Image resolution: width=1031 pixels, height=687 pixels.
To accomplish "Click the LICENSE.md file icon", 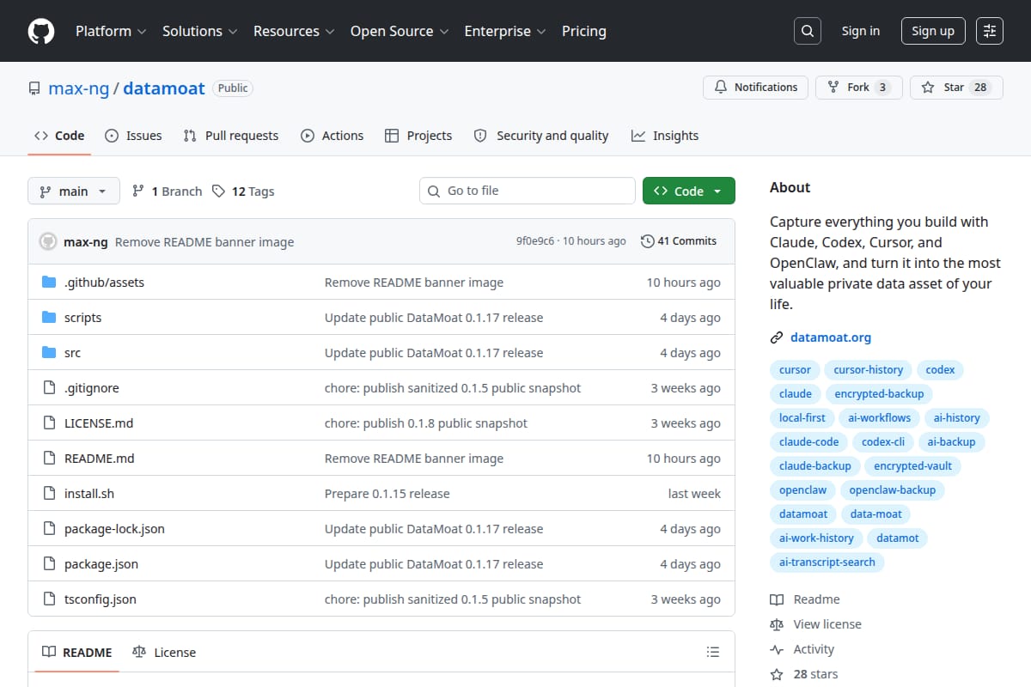I will 49,423.
